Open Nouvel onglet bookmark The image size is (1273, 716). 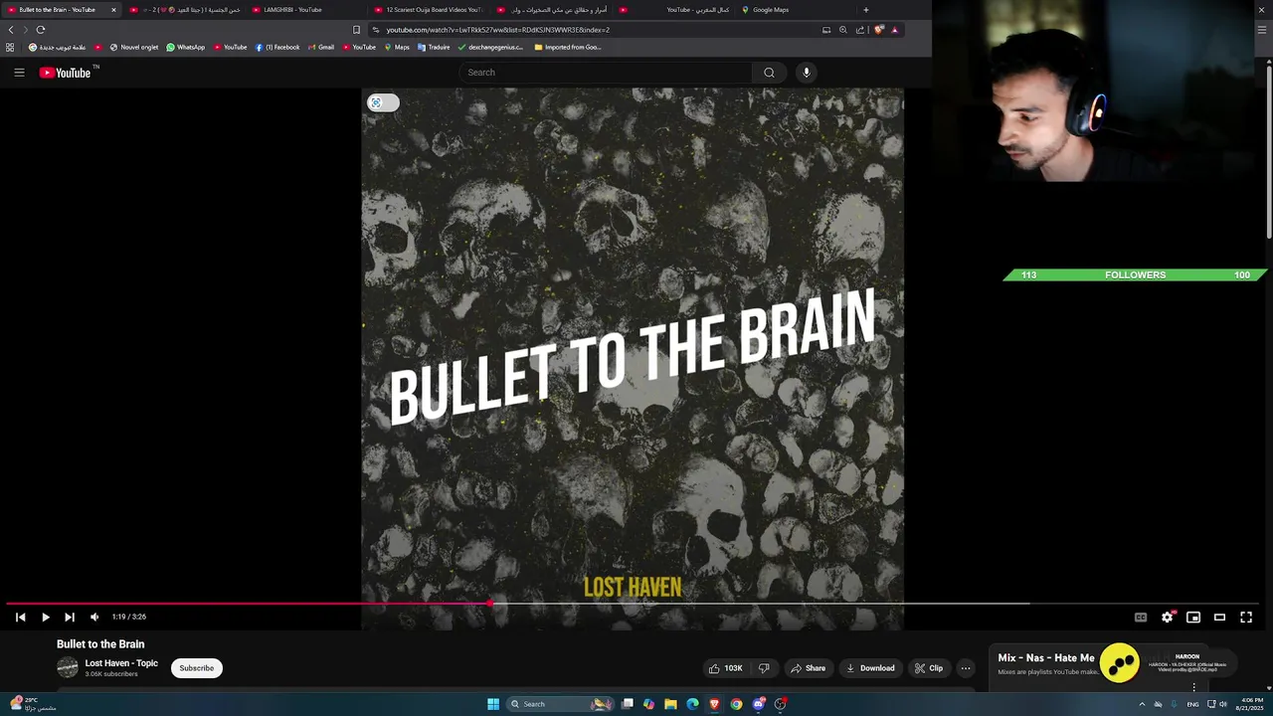tap(133, 47)
